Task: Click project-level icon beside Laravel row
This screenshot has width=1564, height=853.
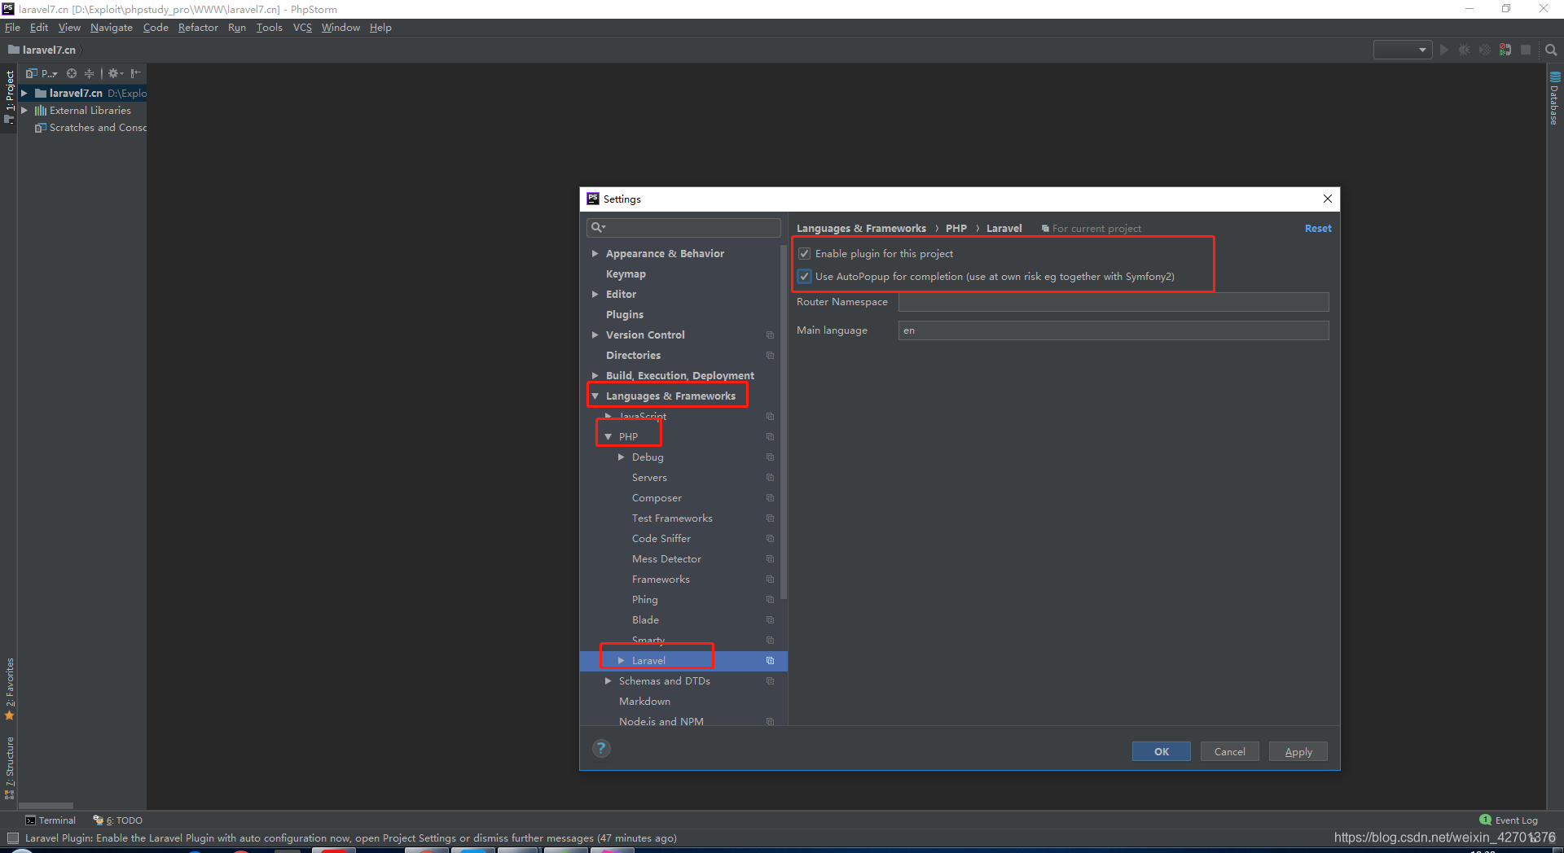Action: tap(770, 661)
